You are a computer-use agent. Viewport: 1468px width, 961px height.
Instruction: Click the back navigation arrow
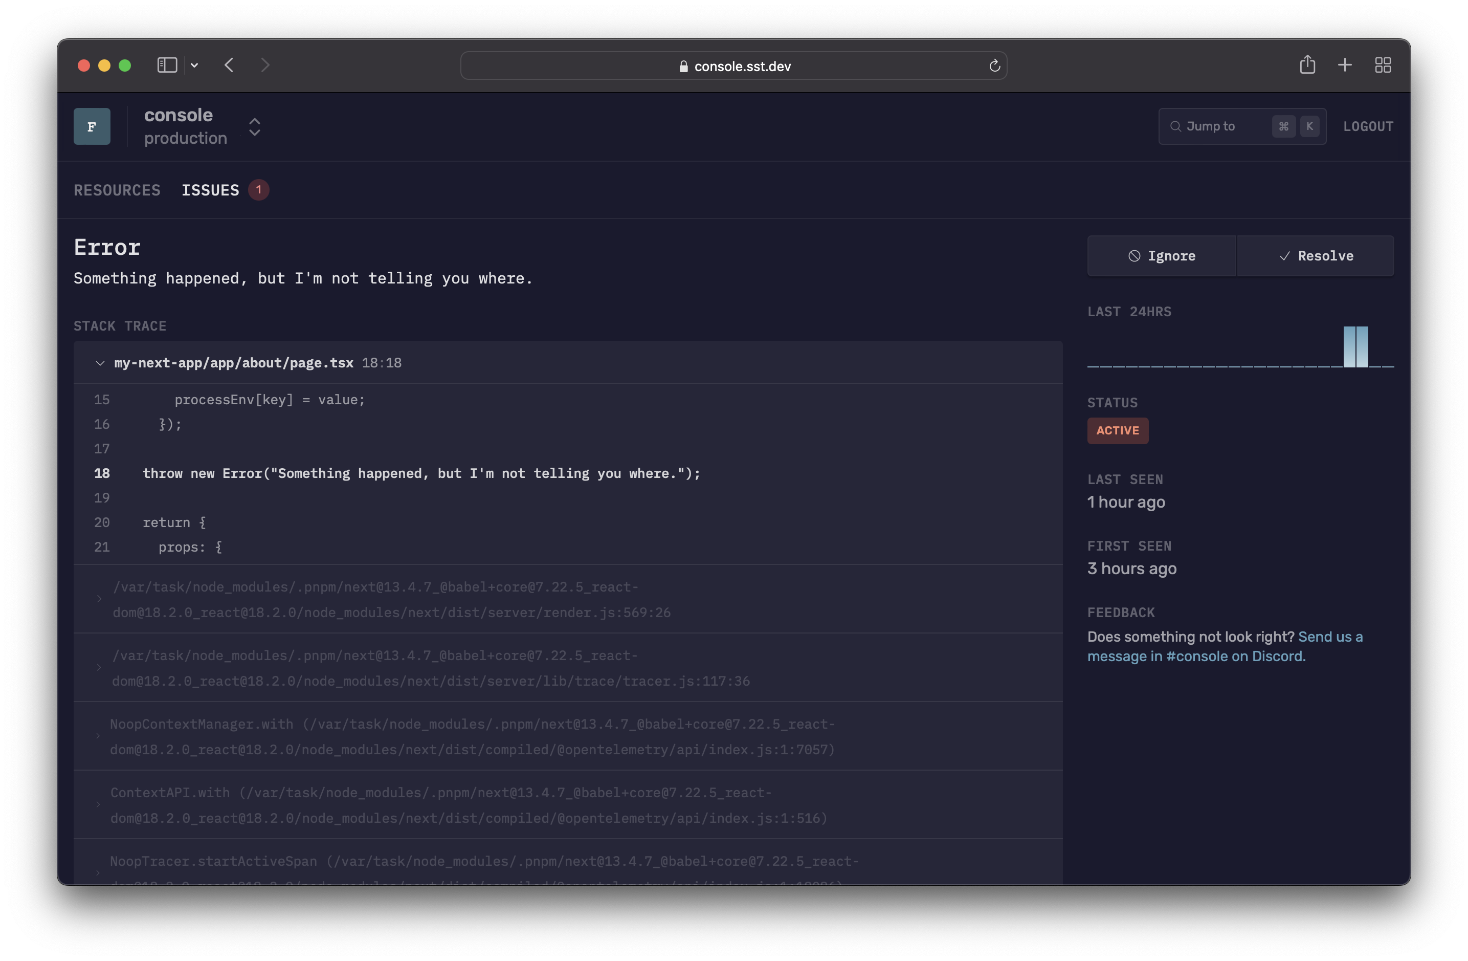(229, 65)
